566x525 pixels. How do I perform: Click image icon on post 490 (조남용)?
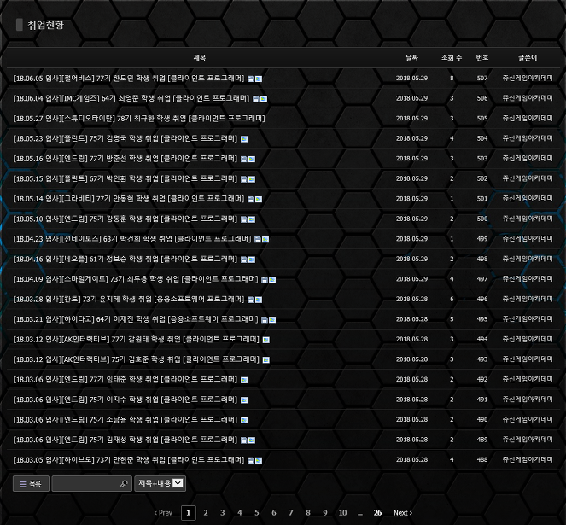click(x=244, y=420)
